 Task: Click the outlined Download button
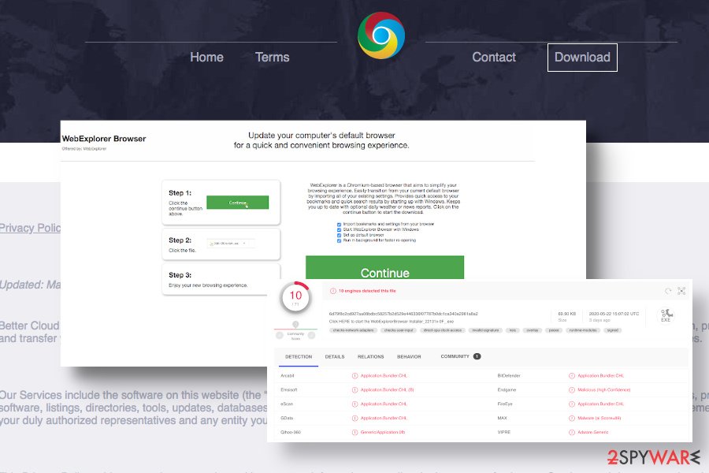[582, 58]
